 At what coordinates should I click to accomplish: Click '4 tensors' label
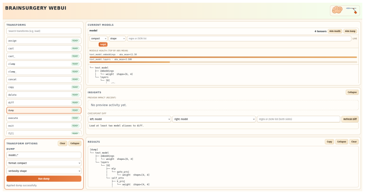pyautogui.click(x=320, y=31)
